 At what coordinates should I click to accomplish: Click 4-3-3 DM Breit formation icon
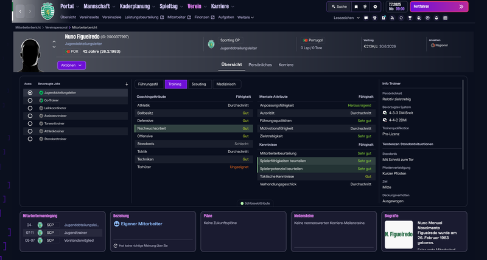coord(385,113)
